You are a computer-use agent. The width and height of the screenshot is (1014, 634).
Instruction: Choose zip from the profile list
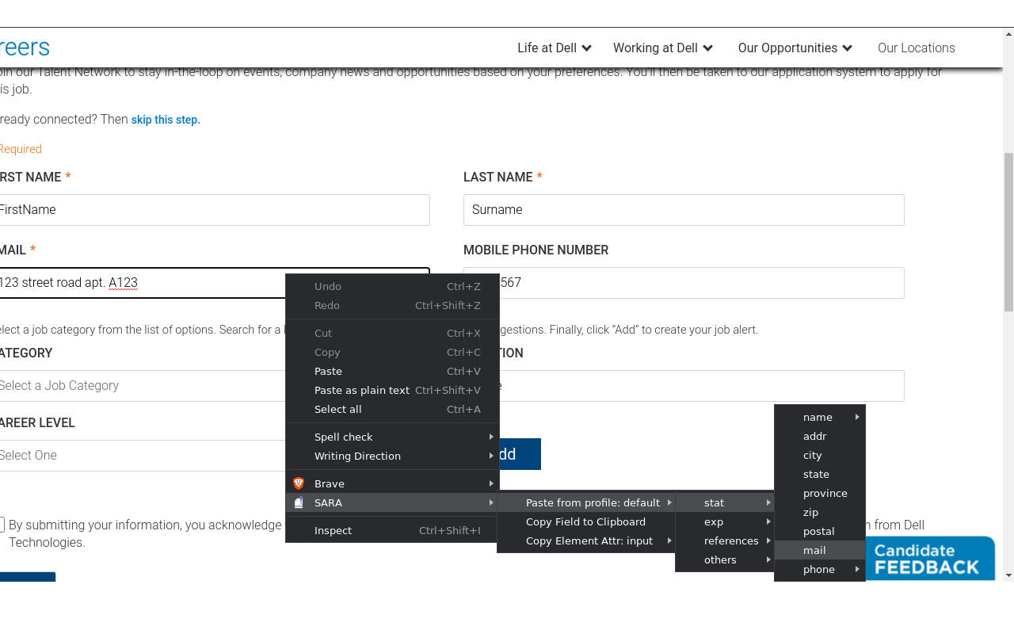click(x=819, y=512)
